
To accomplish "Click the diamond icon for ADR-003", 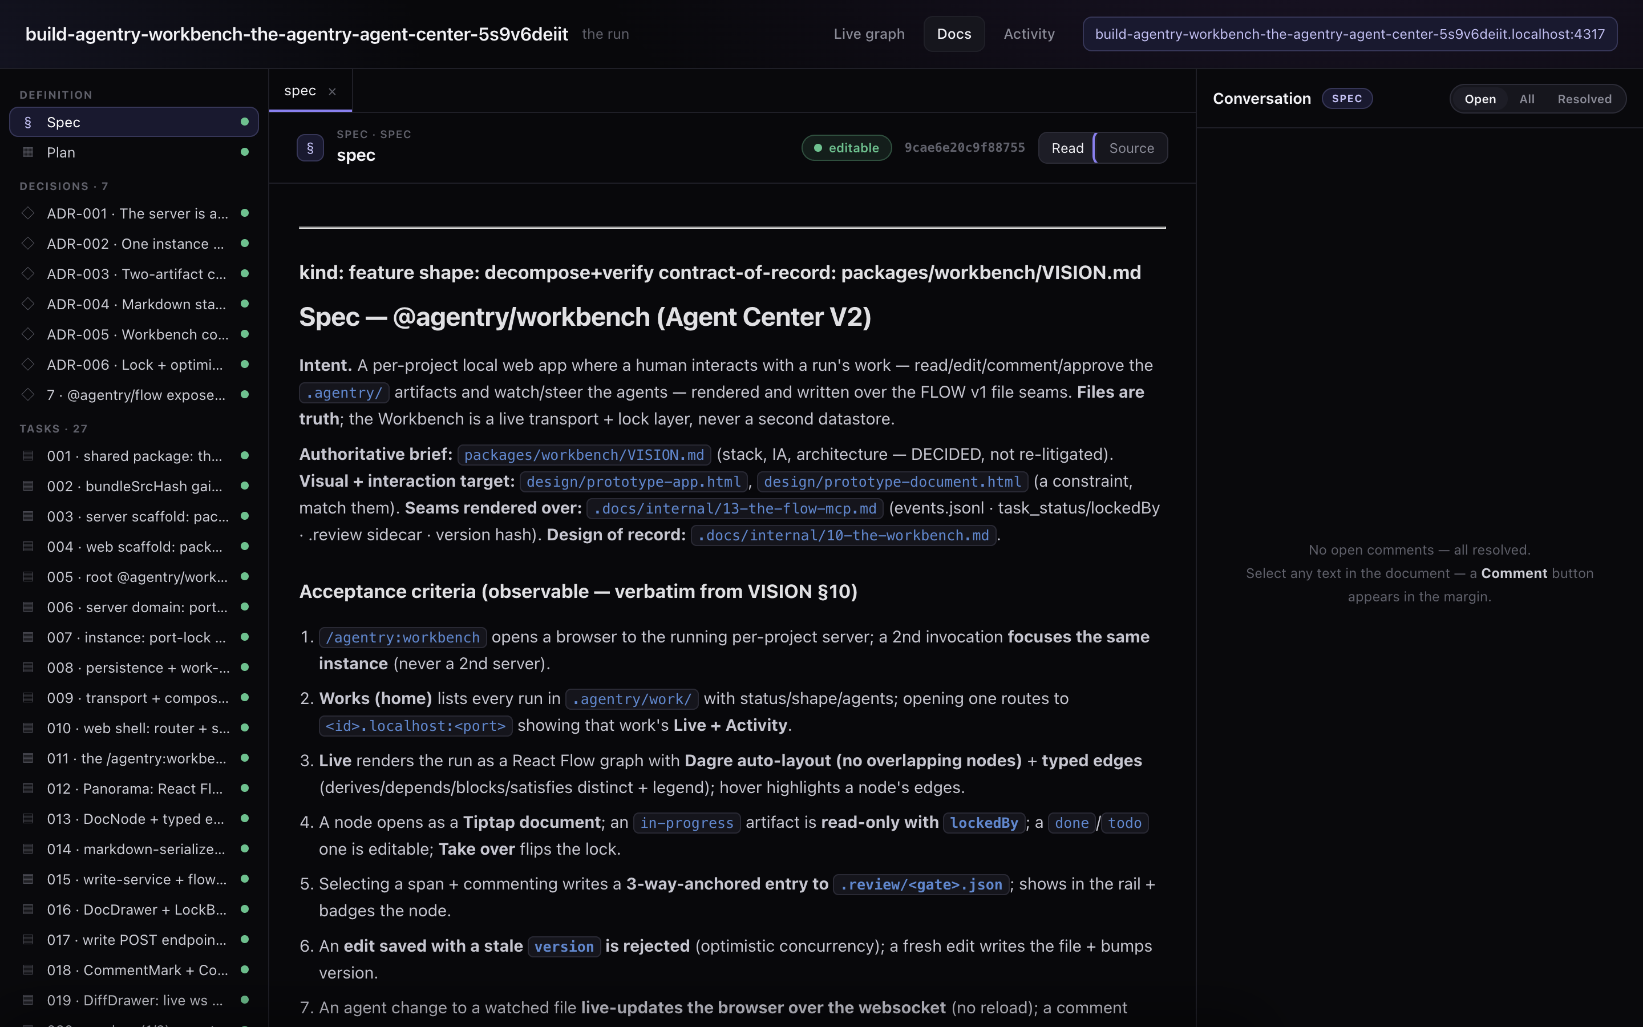I will (28, 274).
